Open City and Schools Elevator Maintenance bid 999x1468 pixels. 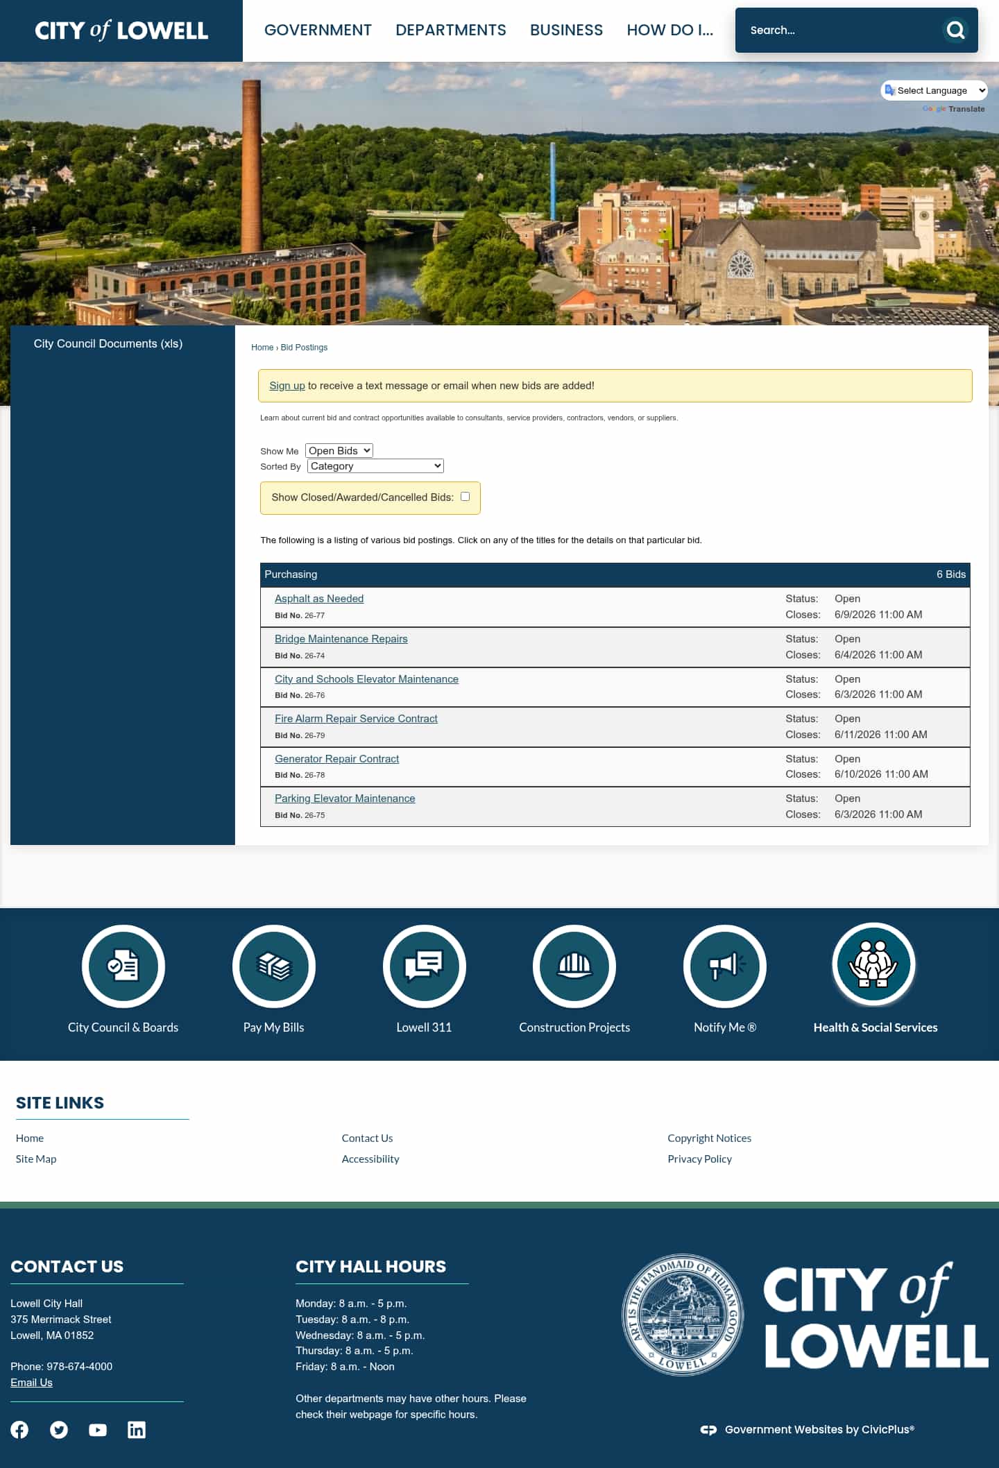(366, 679)
